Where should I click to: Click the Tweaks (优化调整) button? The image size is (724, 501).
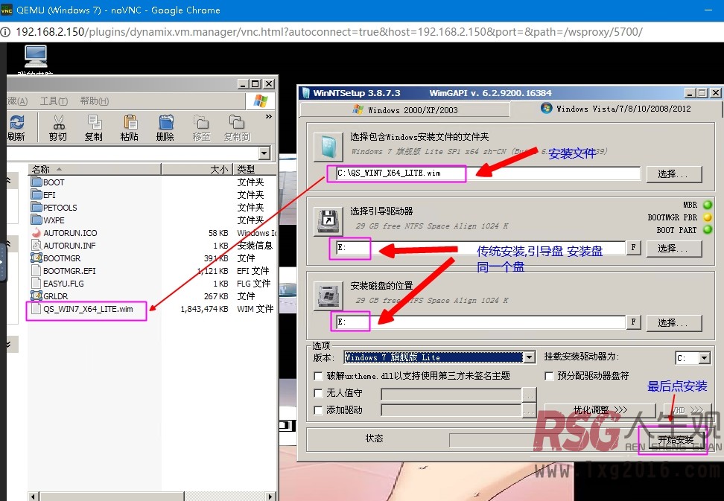[600, 409]
